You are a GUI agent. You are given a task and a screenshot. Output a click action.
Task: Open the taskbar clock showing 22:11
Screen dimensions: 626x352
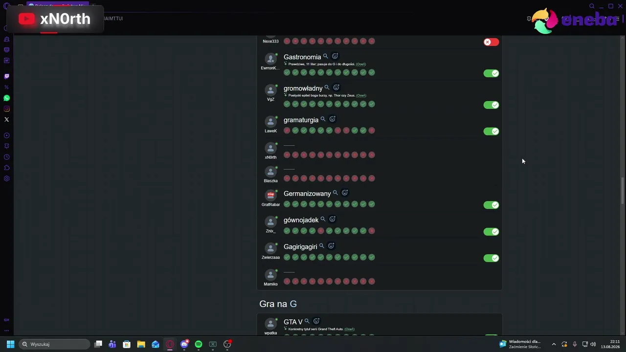pos(610,344)
